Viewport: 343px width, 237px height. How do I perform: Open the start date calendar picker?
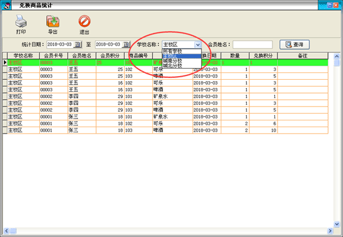[x=77, y=44]
